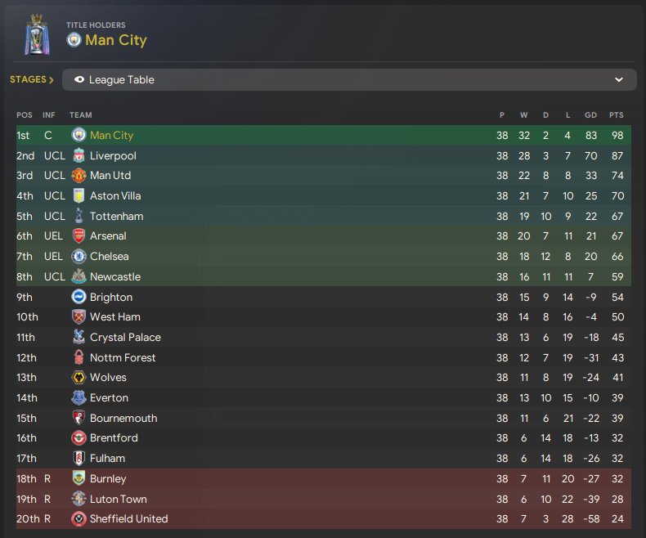Sort table by PTS column header
Screen dimensions: 646x538
(616, 115)
